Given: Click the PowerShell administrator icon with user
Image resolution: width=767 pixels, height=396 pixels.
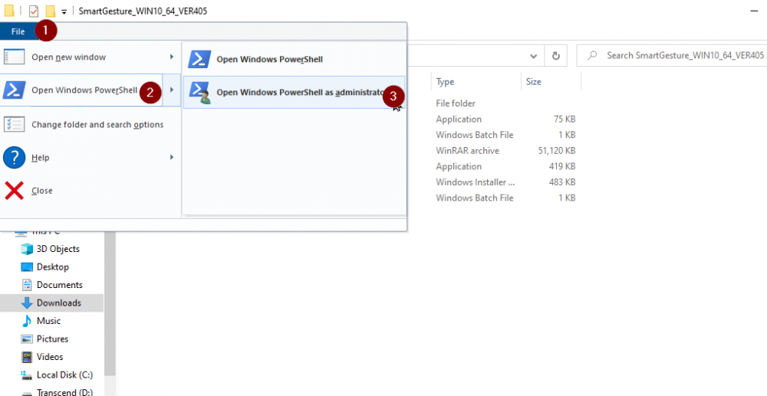Looking at the screenshot, I should pyautogui.click(x=199, y=93).
